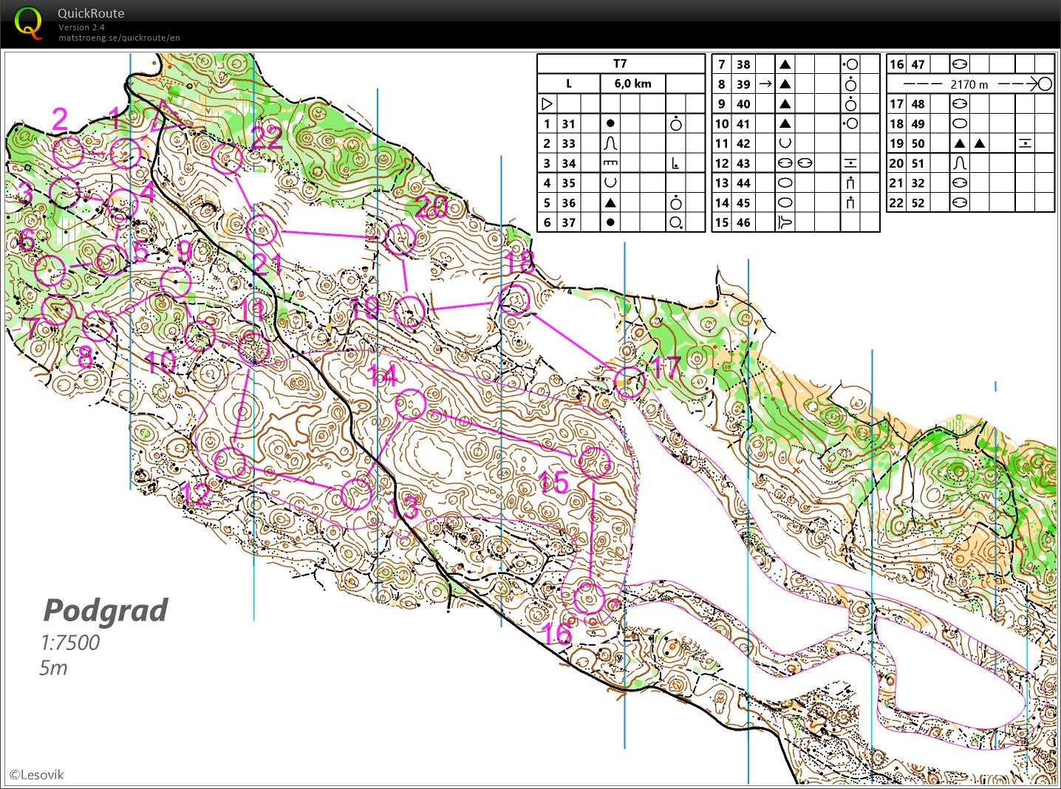Screen dimensions: 1061x789
Task: Click the '5m' contour interval text
Action: pyautogui.click(x=54, y=668)
